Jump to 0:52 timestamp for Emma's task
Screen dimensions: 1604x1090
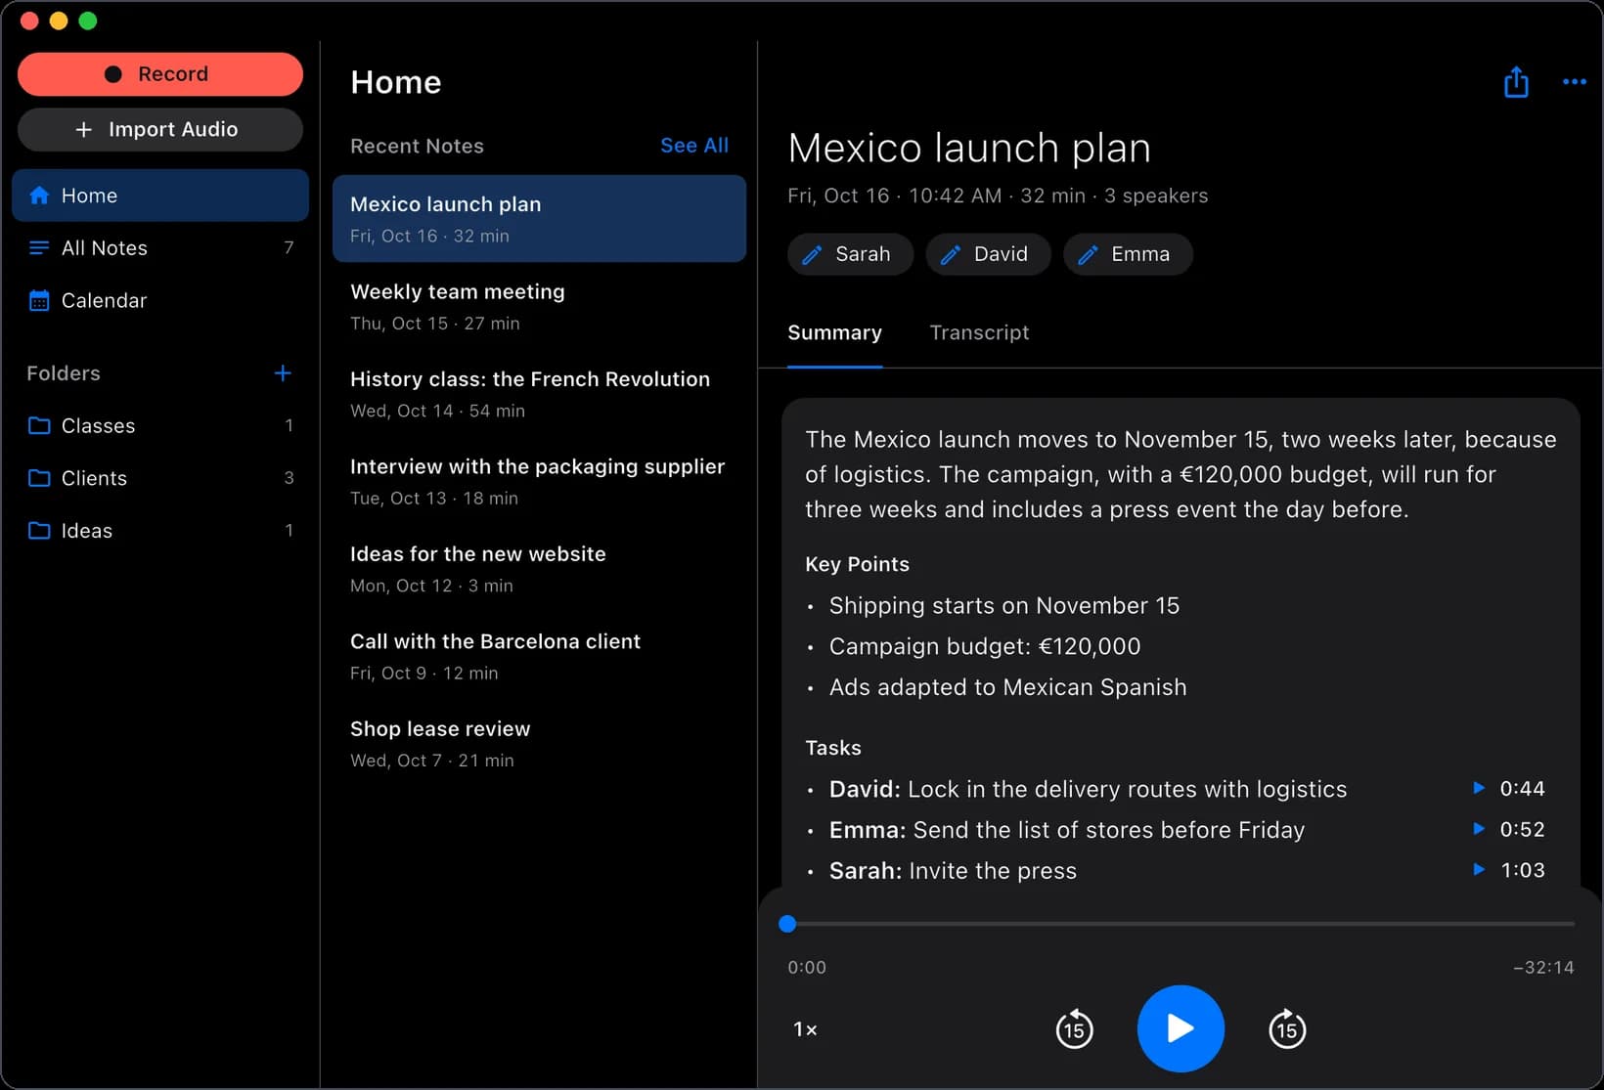[x=1509, y=830]
